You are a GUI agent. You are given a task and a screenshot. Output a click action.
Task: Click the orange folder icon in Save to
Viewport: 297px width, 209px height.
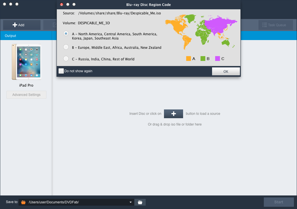point(23,202)
